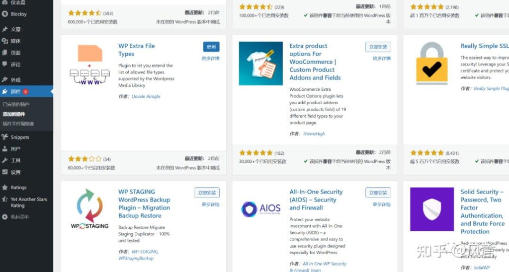Activate WP Extra File Types plugin
509x272 pixels.
point(211,47)
